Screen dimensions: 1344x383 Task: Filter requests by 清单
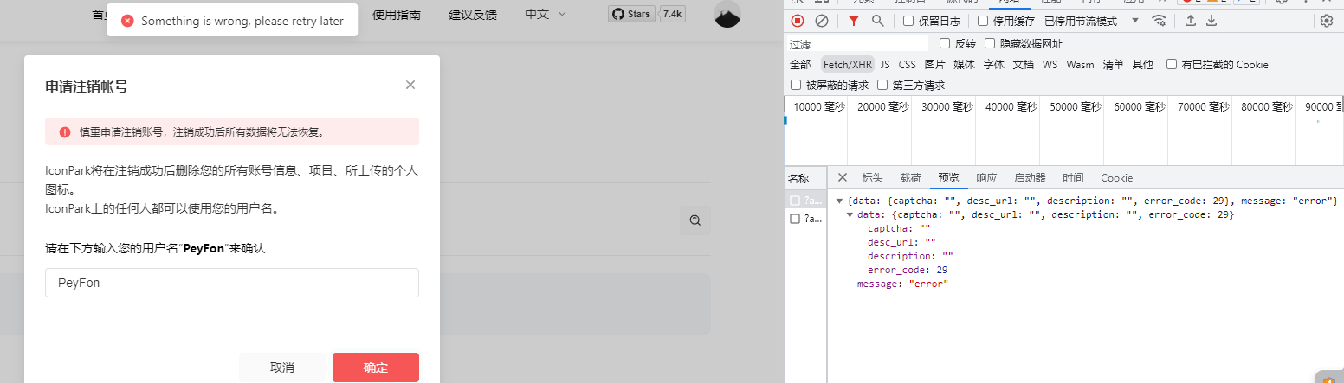point(1113,64)
